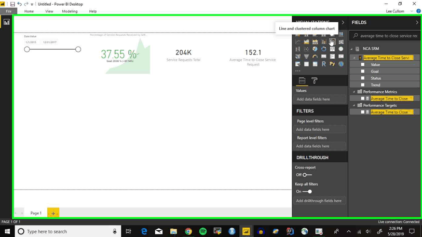
Task: Show hidden system tray icons
Action: (348, 231)
